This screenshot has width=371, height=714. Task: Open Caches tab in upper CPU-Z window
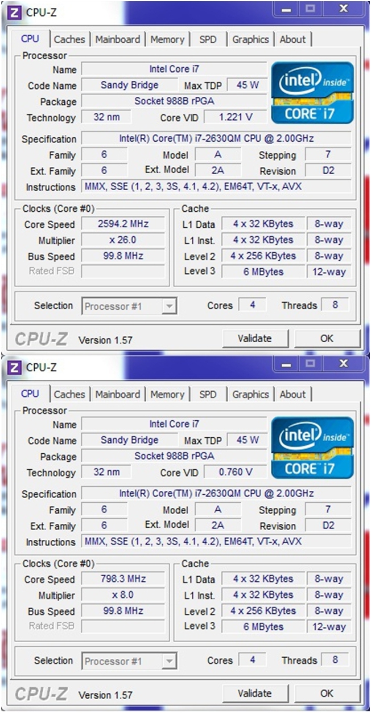pos(69,39)
